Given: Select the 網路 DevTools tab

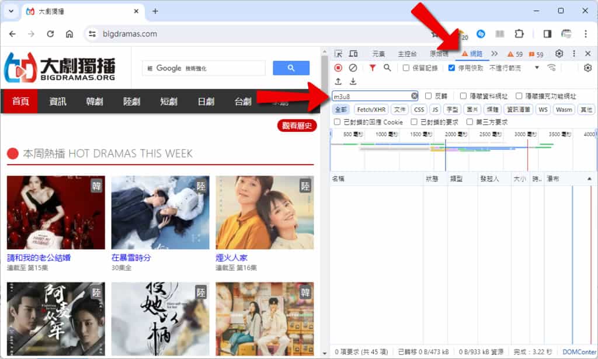Looking at the screenshot, I should (x=472, y=54).
